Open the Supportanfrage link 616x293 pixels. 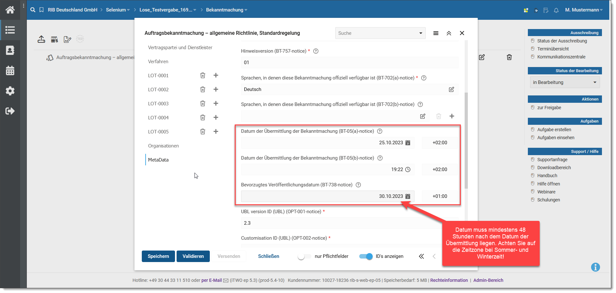pyautogui.click(x=552, y=160)
